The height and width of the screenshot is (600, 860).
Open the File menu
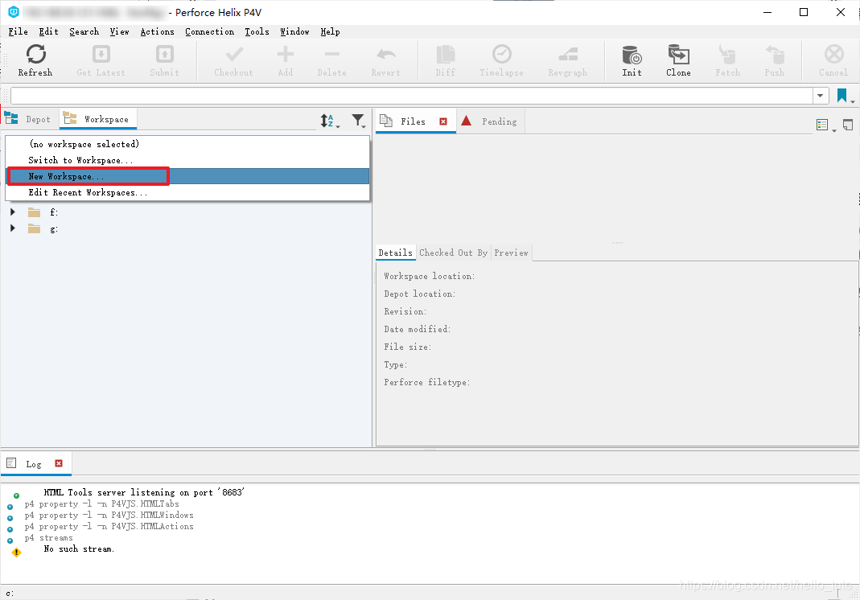(18, 32)
